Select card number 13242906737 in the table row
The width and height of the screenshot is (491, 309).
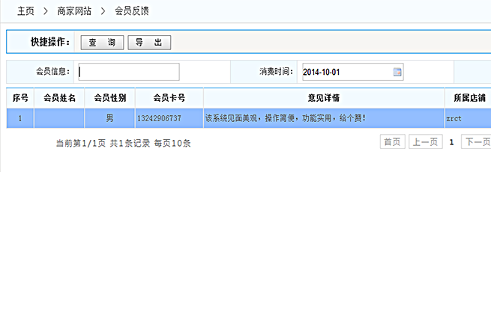click(159, 118)
